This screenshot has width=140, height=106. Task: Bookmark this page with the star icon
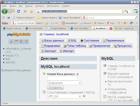click(x=123, y=12)
